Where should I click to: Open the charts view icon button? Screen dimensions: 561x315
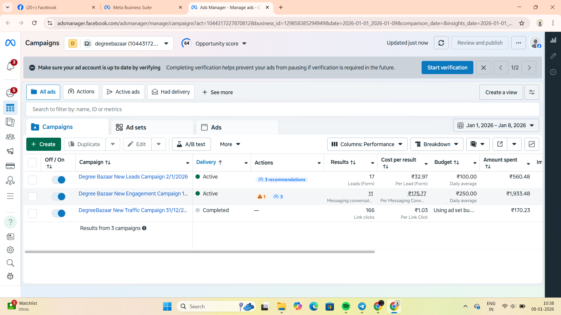click(531, 144)
